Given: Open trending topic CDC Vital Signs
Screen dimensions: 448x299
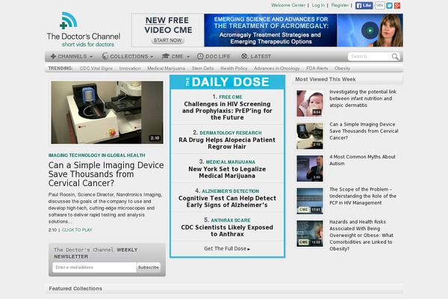Looking at the screenshot, I should 96,68.
